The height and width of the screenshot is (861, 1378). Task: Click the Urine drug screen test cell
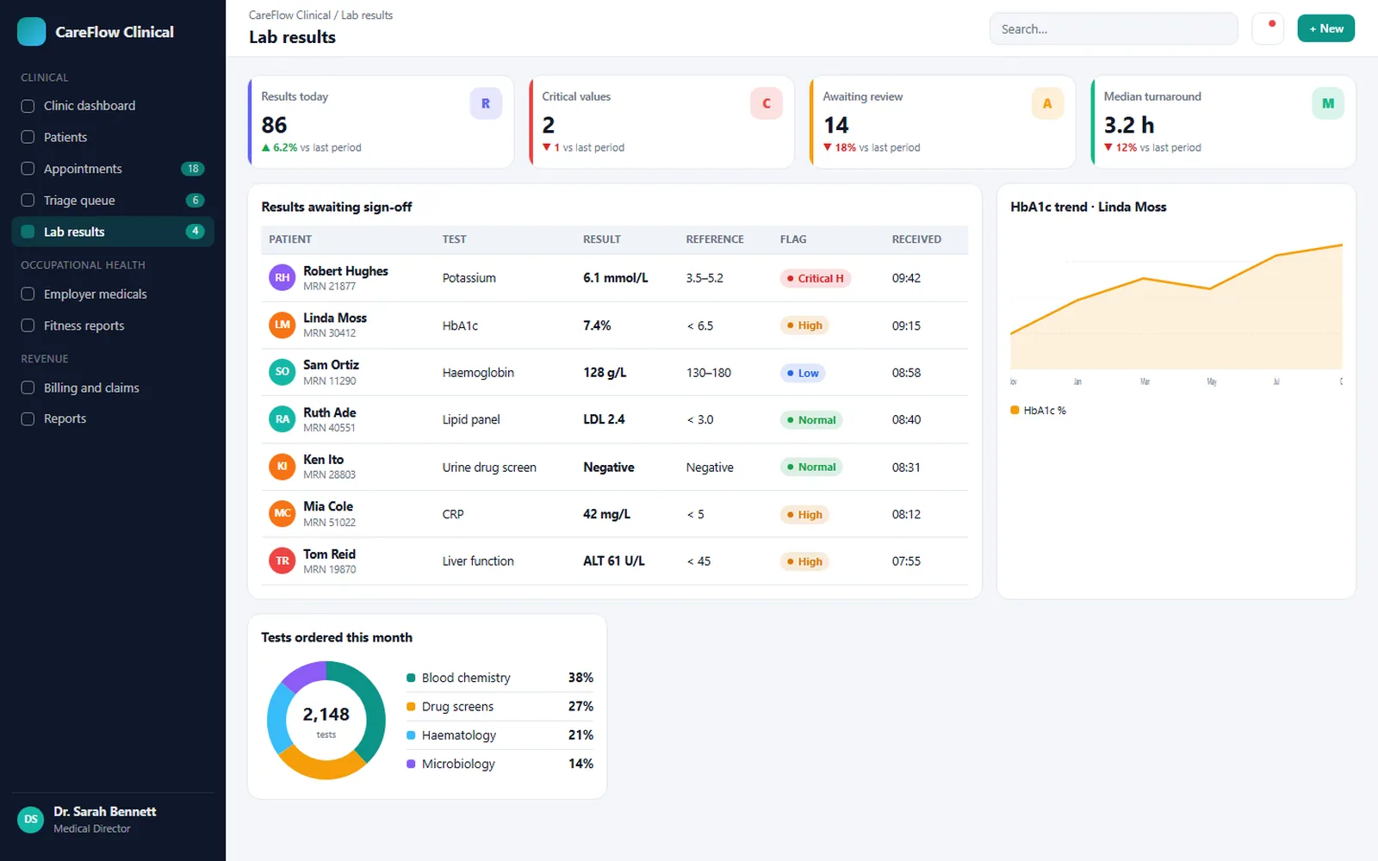[x=489, y=468]
